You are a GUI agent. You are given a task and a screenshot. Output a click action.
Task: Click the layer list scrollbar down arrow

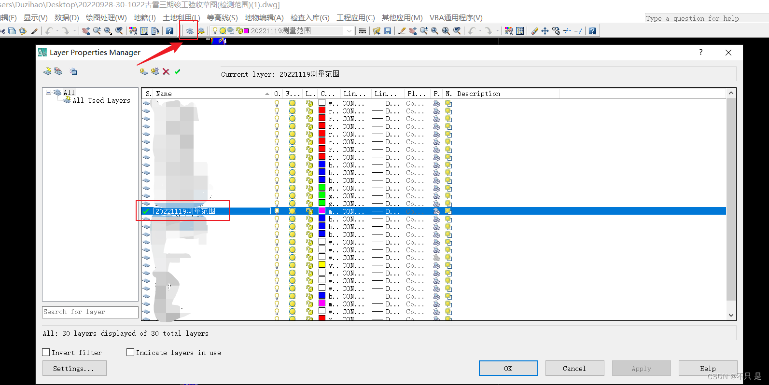(731, 316)
